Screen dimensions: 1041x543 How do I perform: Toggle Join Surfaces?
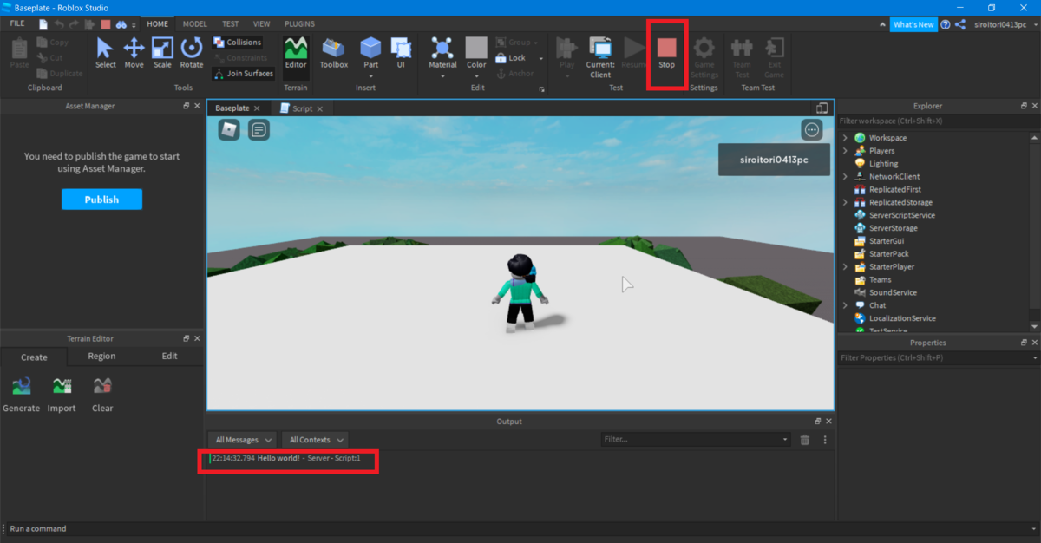[x=244, y=73]
